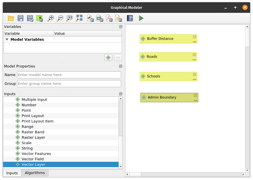Run the model with green arrow
253x180 pixels.
[141, 19]
